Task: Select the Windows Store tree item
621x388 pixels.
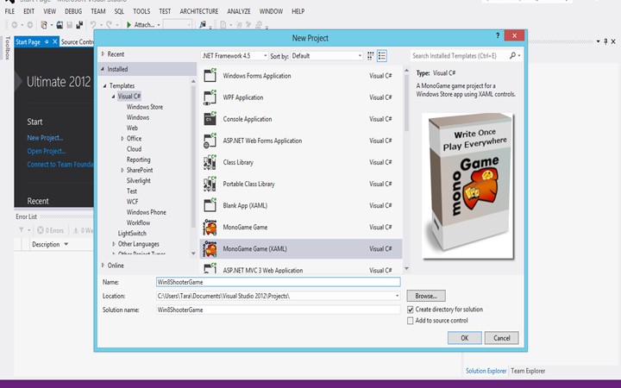Action: point(144,107)
